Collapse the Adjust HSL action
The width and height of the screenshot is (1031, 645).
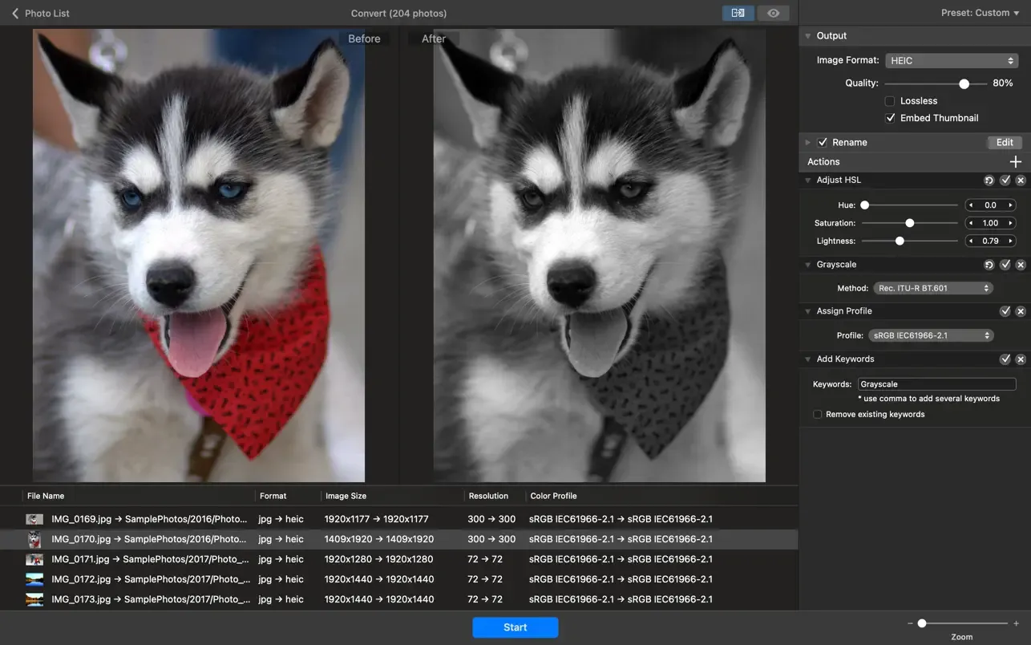point(808,181)
